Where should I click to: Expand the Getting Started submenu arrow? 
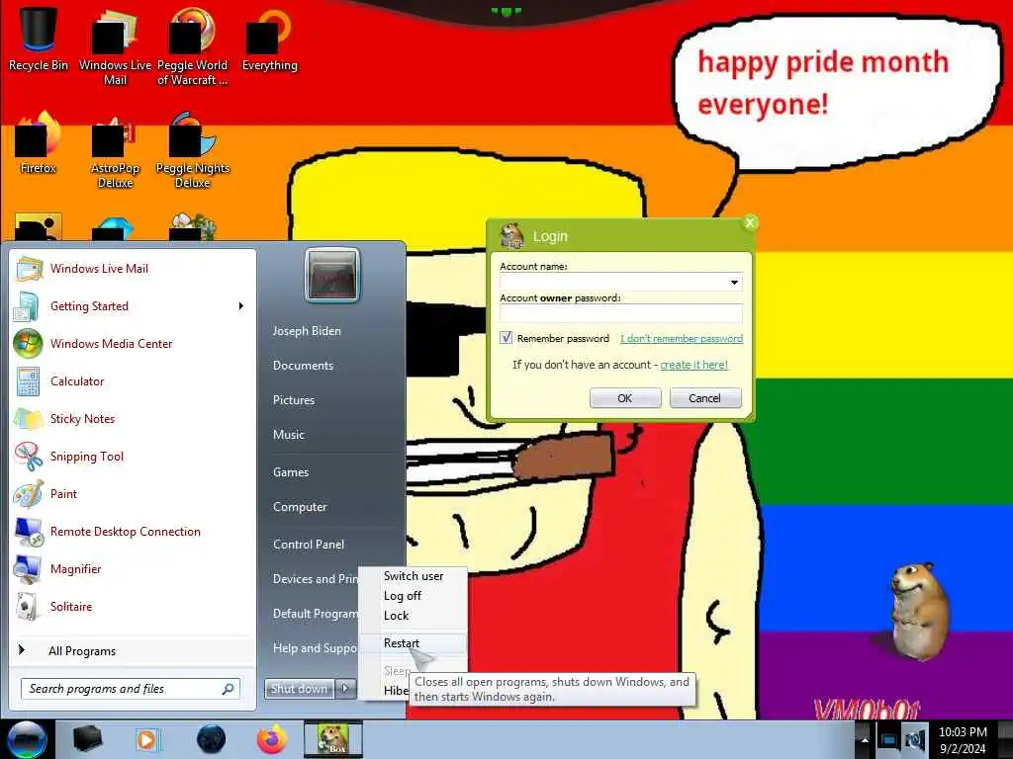241,306
